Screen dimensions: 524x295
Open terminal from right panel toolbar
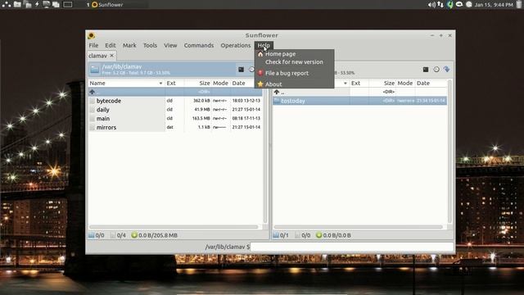click(426, 70)
